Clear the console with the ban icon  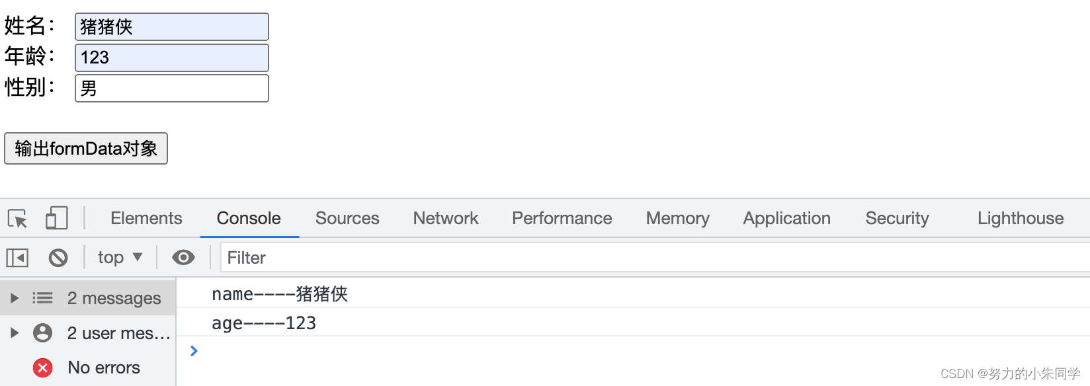coord(58,257)
